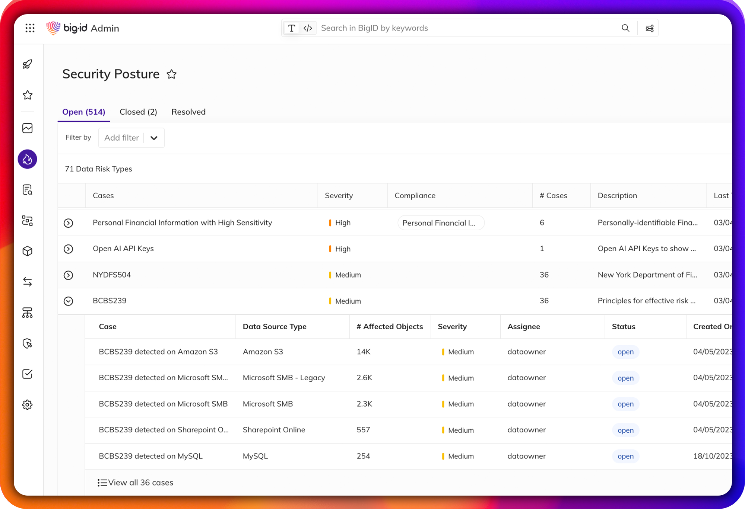The width and height of the screenshot is (745, 509).
Task: Select the flame risk icon in sidebar
Action: pos(27,159)
